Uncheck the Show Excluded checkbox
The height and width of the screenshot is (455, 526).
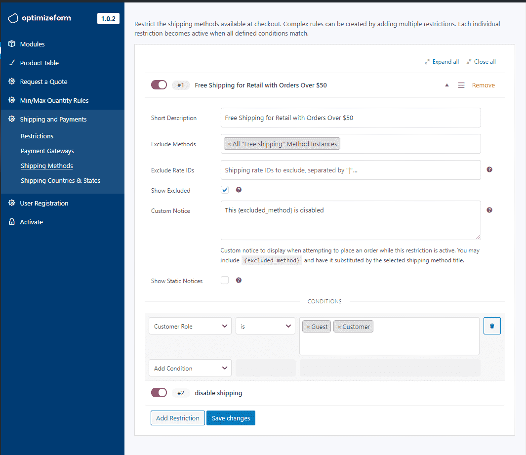click(x=225, y=190)
